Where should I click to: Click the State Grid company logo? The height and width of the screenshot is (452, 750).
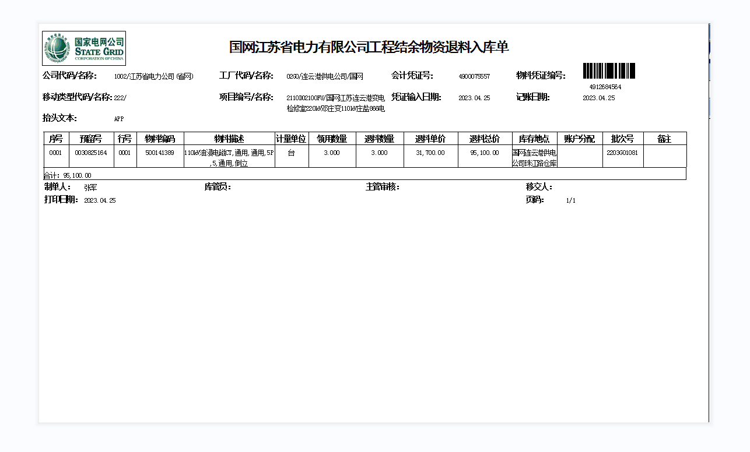click(84, 48)
